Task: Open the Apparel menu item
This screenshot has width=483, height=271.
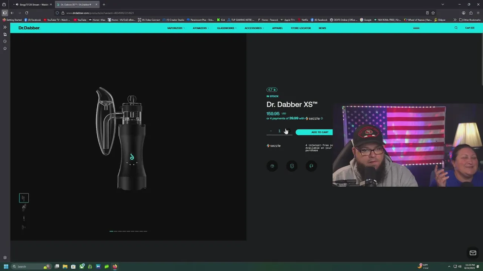Action: (277, 28)
